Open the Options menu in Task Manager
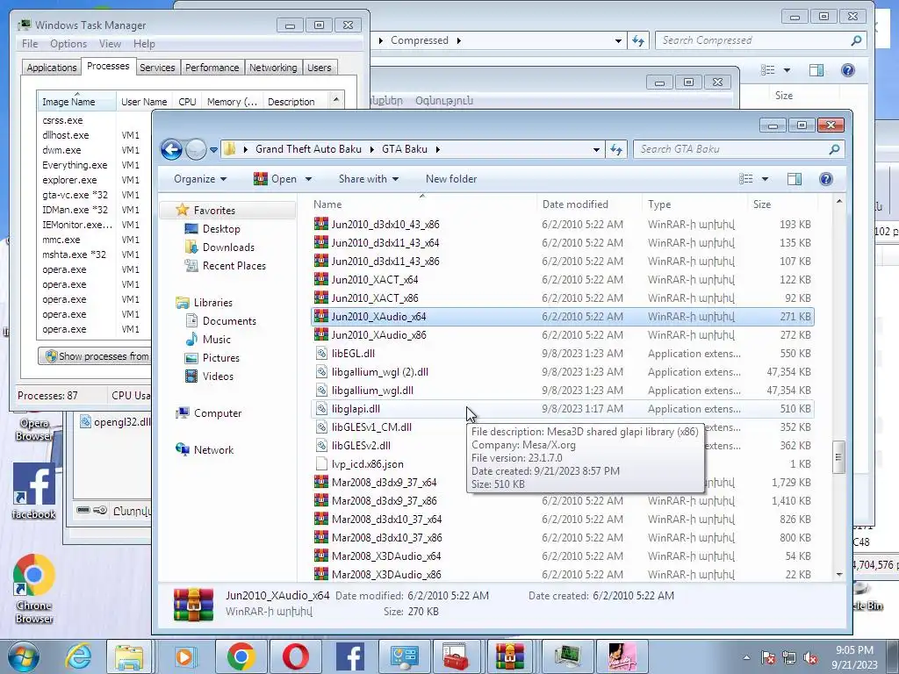 point(68,44)
